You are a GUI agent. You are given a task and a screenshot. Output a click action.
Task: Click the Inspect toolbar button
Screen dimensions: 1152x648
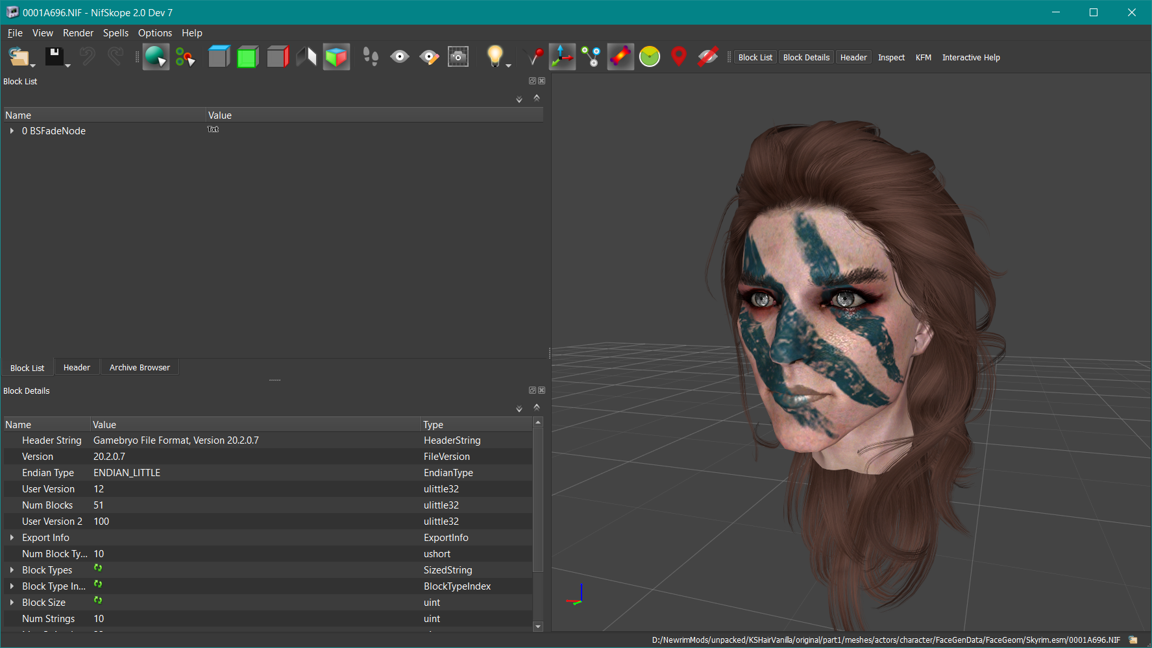click(891, 58)
